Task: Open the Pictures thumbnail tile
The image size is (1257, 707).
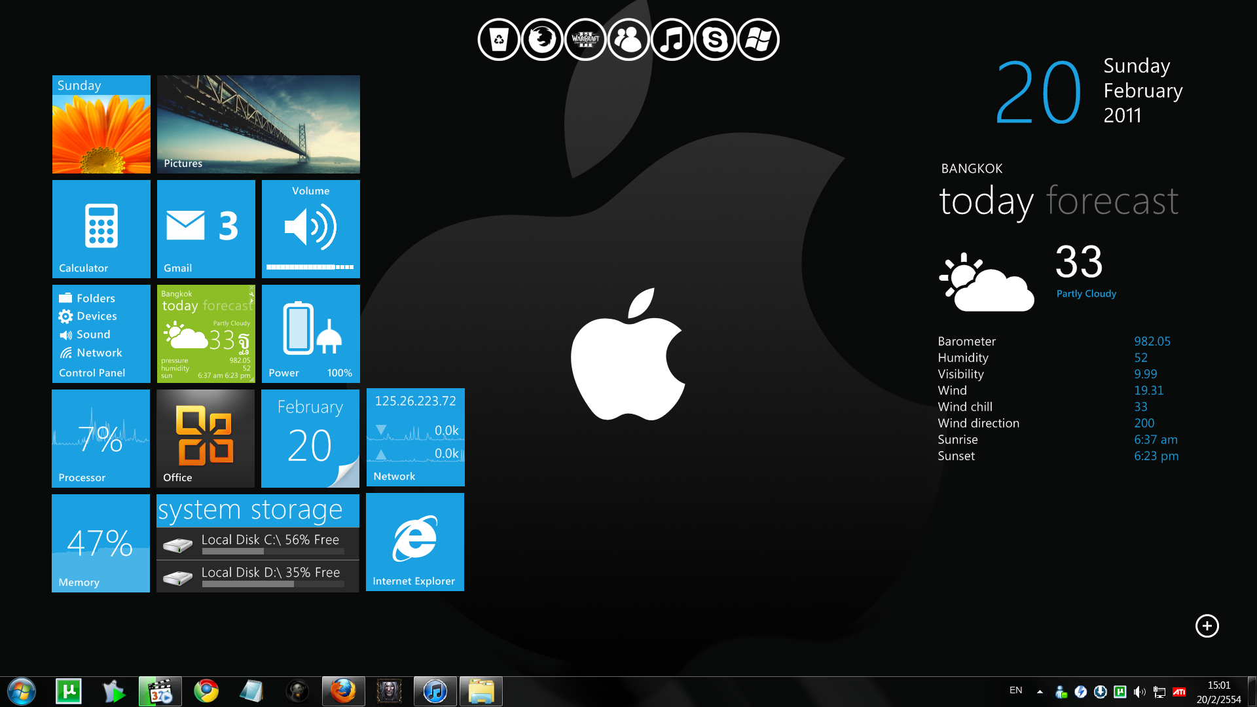Action: click(259, 124)
